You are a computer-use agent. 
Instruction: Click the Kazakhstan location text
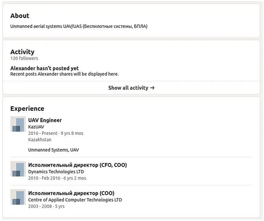coord(40,140)
